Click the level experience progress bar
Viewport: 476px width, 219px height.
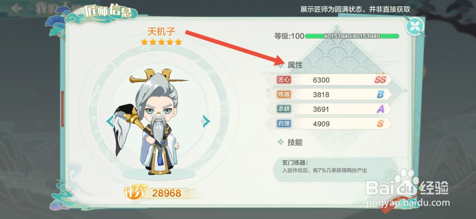352,36
